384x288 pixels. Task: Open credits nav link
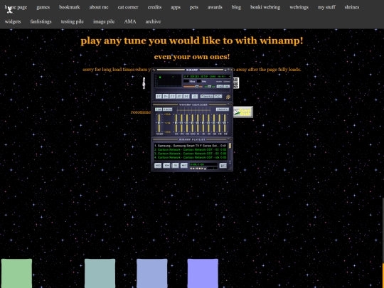point(154,7)
